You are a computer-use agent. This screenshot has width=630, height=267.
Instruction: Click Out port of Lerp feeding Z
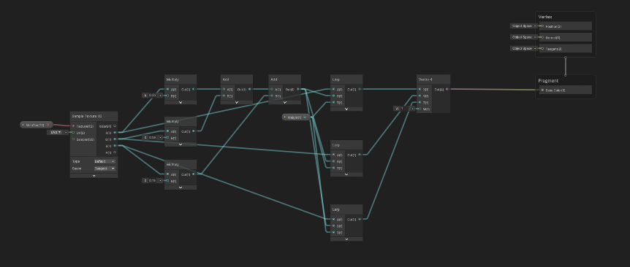click(360, 219)
